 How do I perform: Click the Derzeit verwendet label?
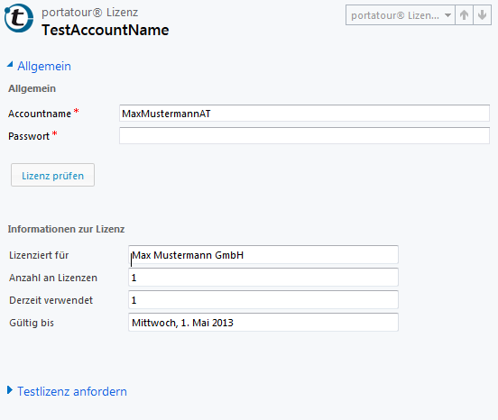(51, 300)
